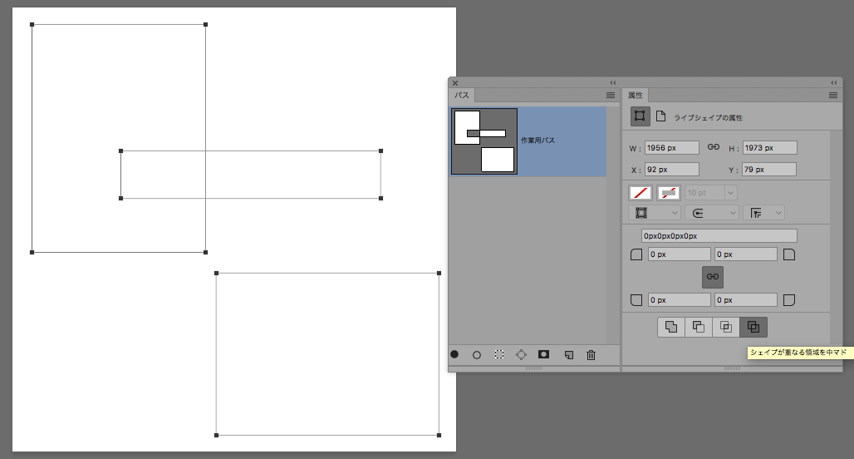The image size is (854, 459).
Task: Open stroke alignment dropdown
Action: (x=655, y=213)
